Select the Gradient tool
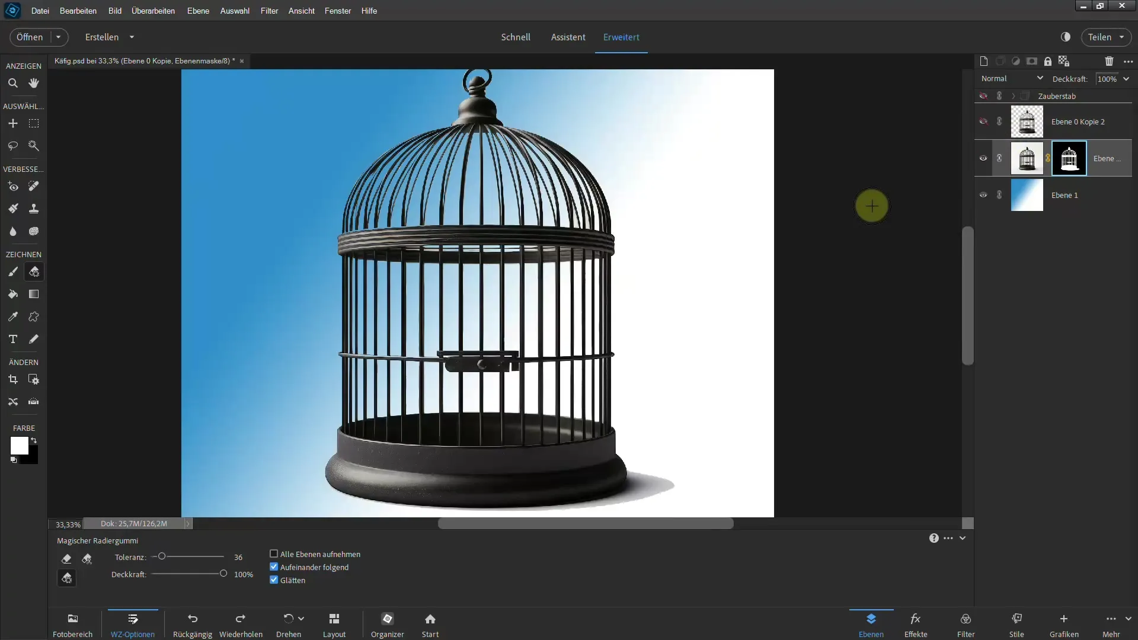Image resolution: width=1138 pixels, height=640 pixels. pos(34,294)
